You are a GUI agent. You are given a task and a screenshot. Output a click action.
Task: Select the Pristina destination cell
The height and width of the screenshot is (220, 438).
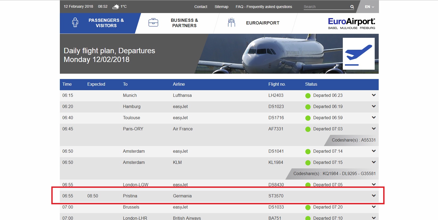pos(130,196)
